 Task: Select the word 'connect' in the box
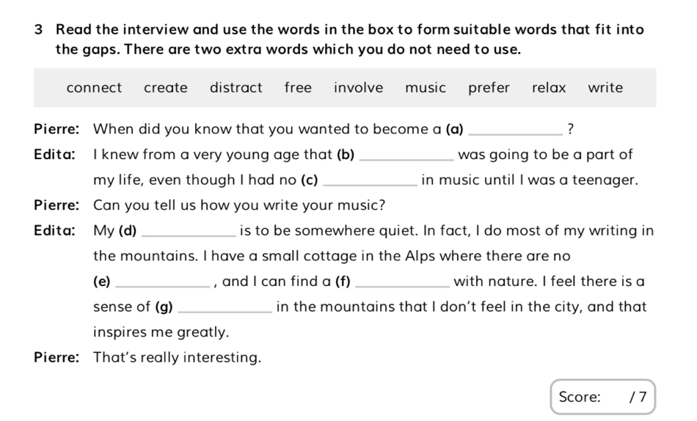tap(94, 88)
